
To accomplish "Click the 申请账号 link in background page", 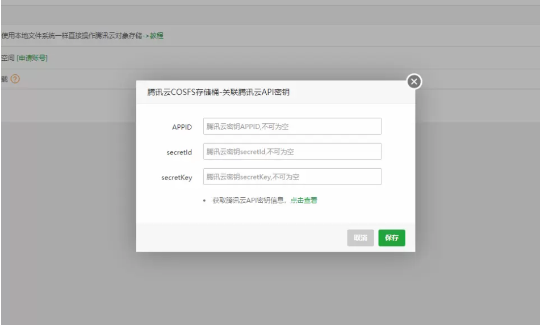I will tap(32, 58).
